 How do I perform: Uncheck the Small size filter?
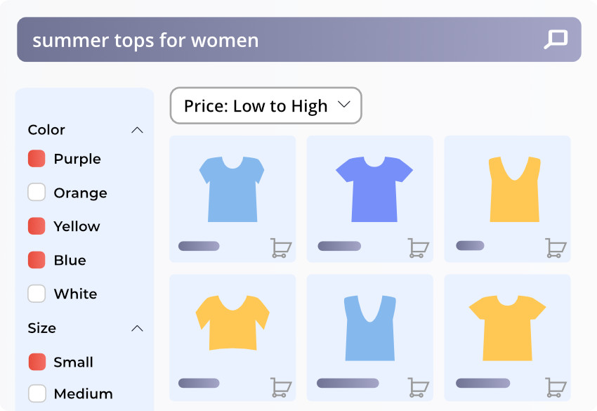coord(37,362)
